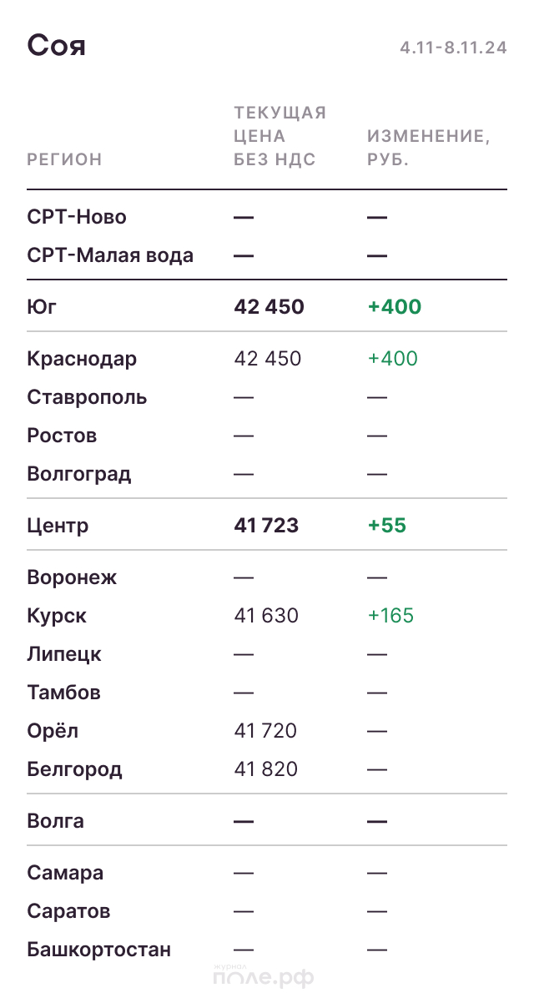This screenshot has width=534, height=1008.
Task: Select the Орёл price 41 720
Action: pyautogui.click(x=265, y=731)
